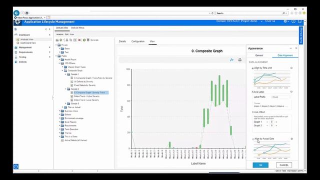This screenshot has height=180, width=320.
Task: Click the logout icon in blue header
Action: [x=300, y=21]
